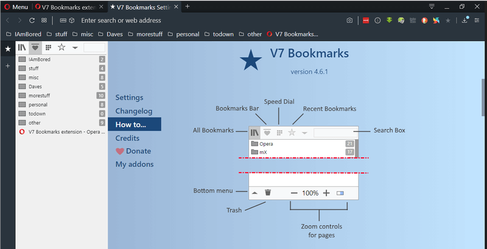Open V7 Bookmarks extension - Opera bookmark in sidebar

pyautogui.click(x=61, y=132)
